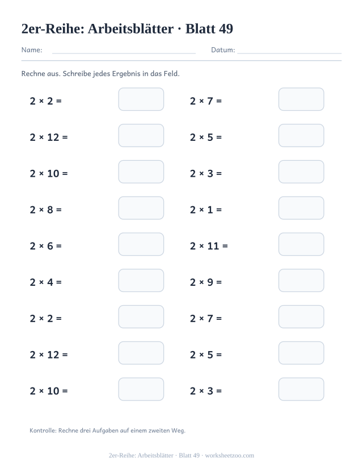The height and width of the screenshot is (471, 363).
Task: Click the first 2 × 12 answer box
Action: 141,135
